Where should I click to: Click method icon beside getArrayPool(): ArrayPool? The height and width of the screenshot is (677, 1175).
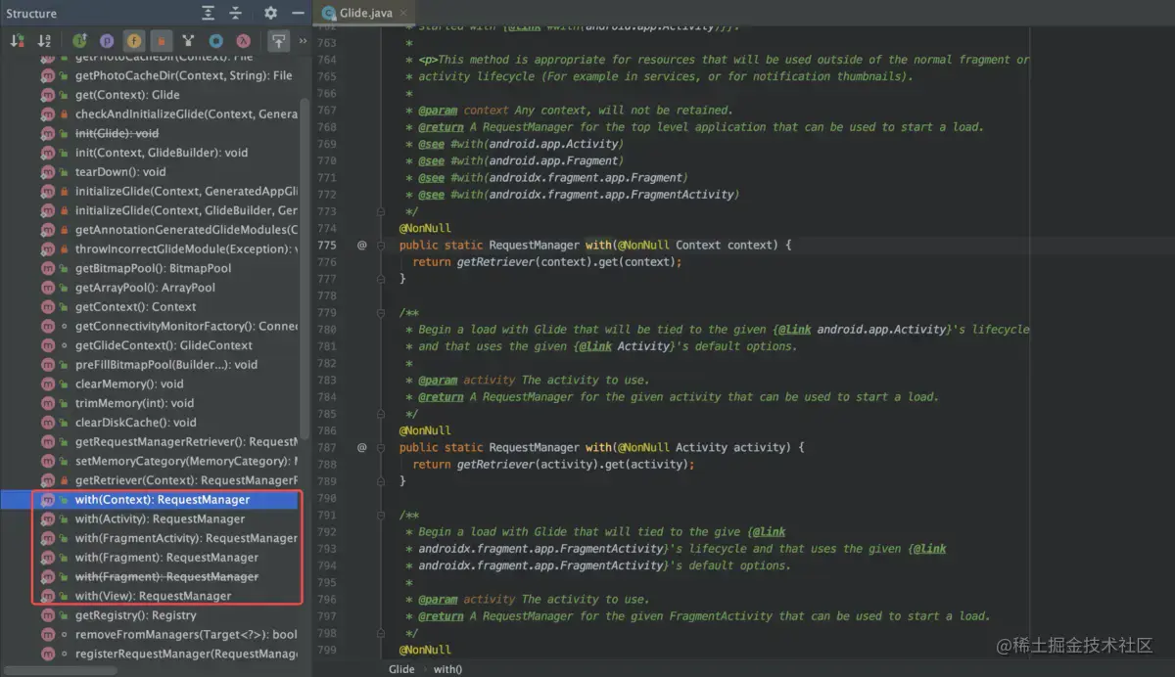coord(48,288)
